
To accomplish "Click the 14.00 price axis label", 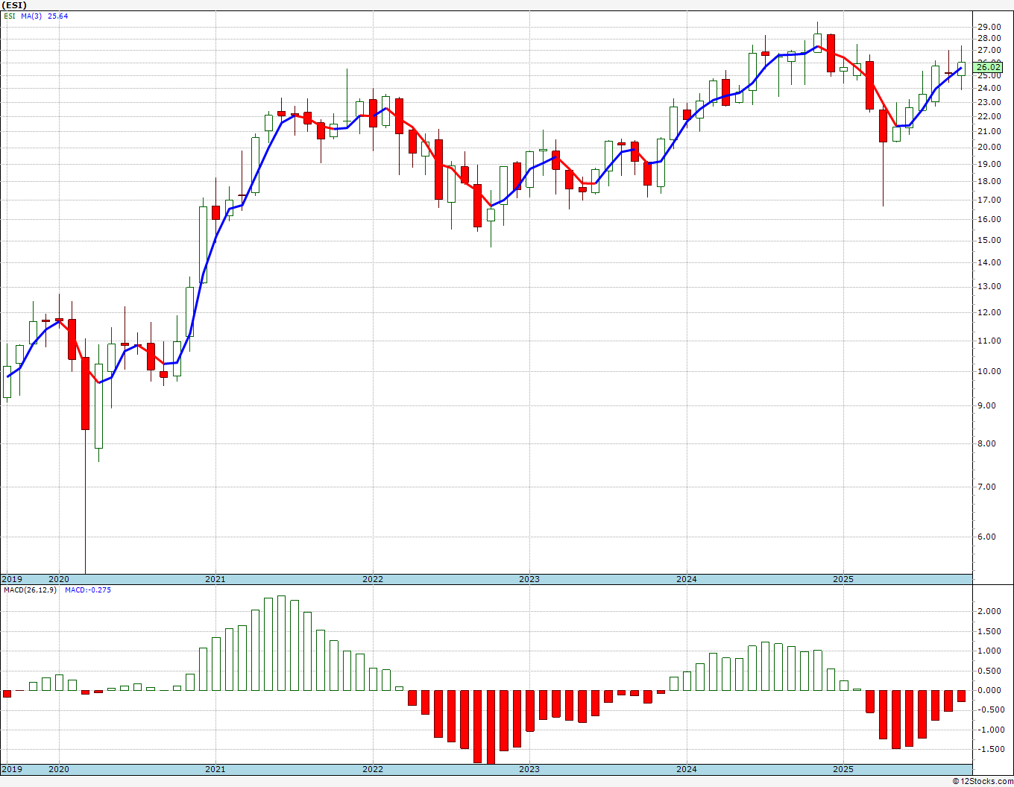I will pos(989,263).
